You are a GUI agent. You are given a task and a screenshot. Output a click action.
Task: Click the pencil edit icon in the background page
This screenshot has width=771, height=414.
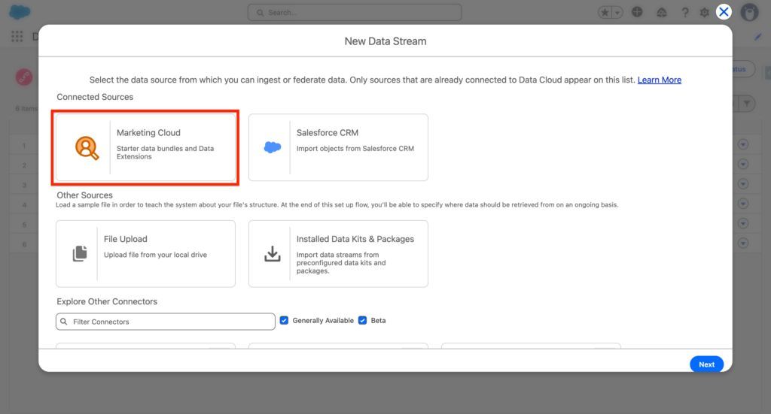[757, 37]
